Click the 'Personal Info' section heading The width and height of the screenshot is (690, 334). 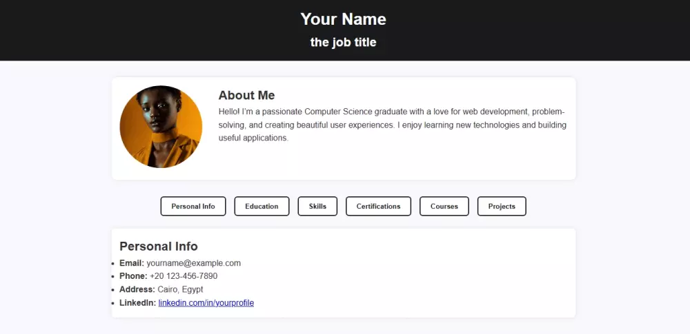[x=159, y=246]
